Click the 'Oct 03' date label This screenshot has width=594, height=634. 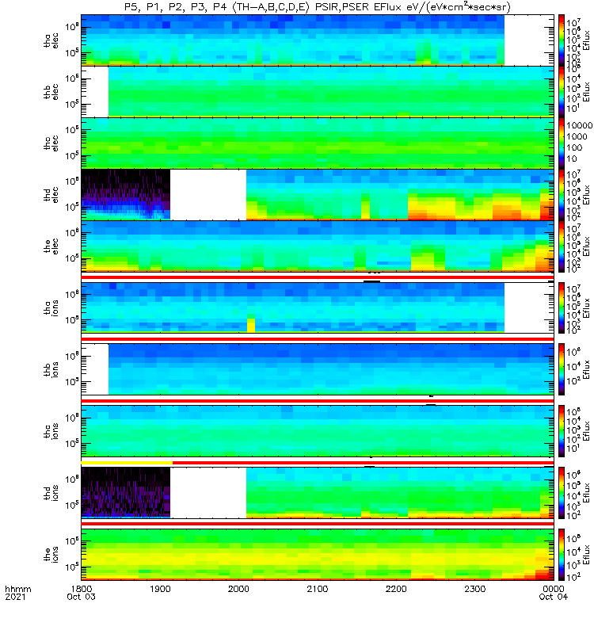(x=82, y=597)
